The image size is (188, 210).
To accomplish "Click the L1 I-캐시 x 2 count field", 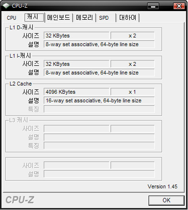I will (x=133, y=64).
